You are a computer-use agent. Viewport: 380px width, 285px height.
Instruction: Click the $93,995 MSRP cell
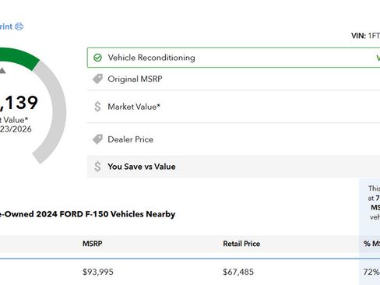[x=98, y=272]
